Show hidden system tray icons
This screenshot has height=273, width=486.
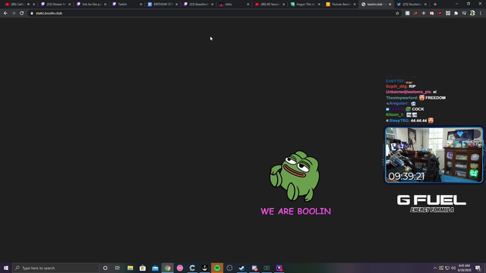435,268
